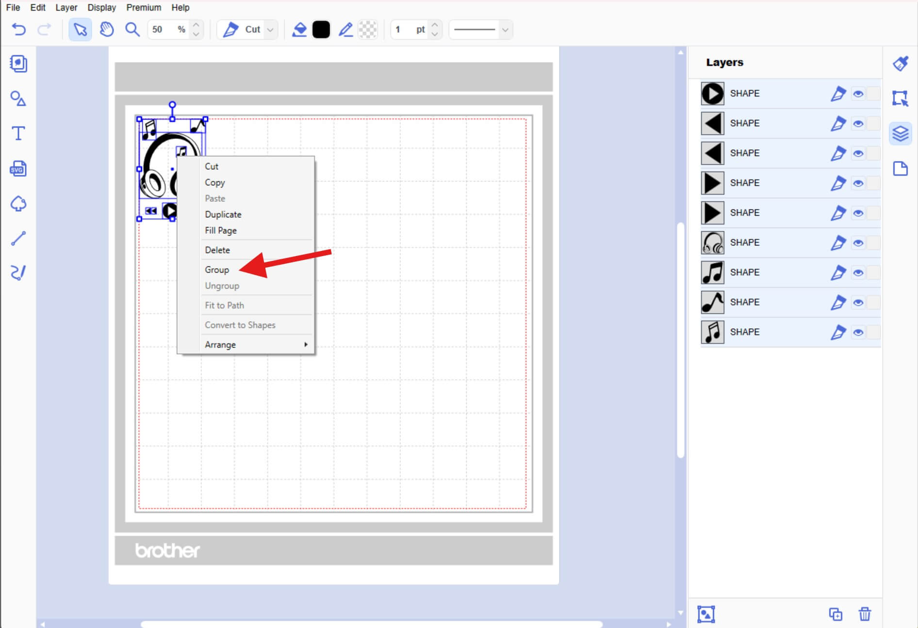This screenshot has height=628, width=918.
Task: Click the Undo arrow icon
Action: [18, 30]
